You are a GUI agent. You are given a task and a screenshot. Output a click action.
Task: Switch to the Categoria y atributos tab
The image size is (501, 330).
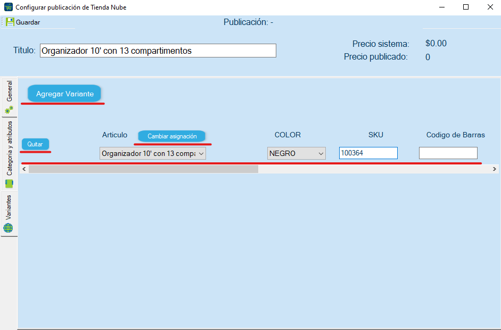coord(9,154)
